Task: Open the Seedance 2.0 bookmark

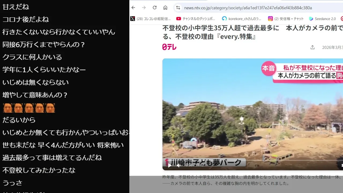Action: (x=322, y=18)
